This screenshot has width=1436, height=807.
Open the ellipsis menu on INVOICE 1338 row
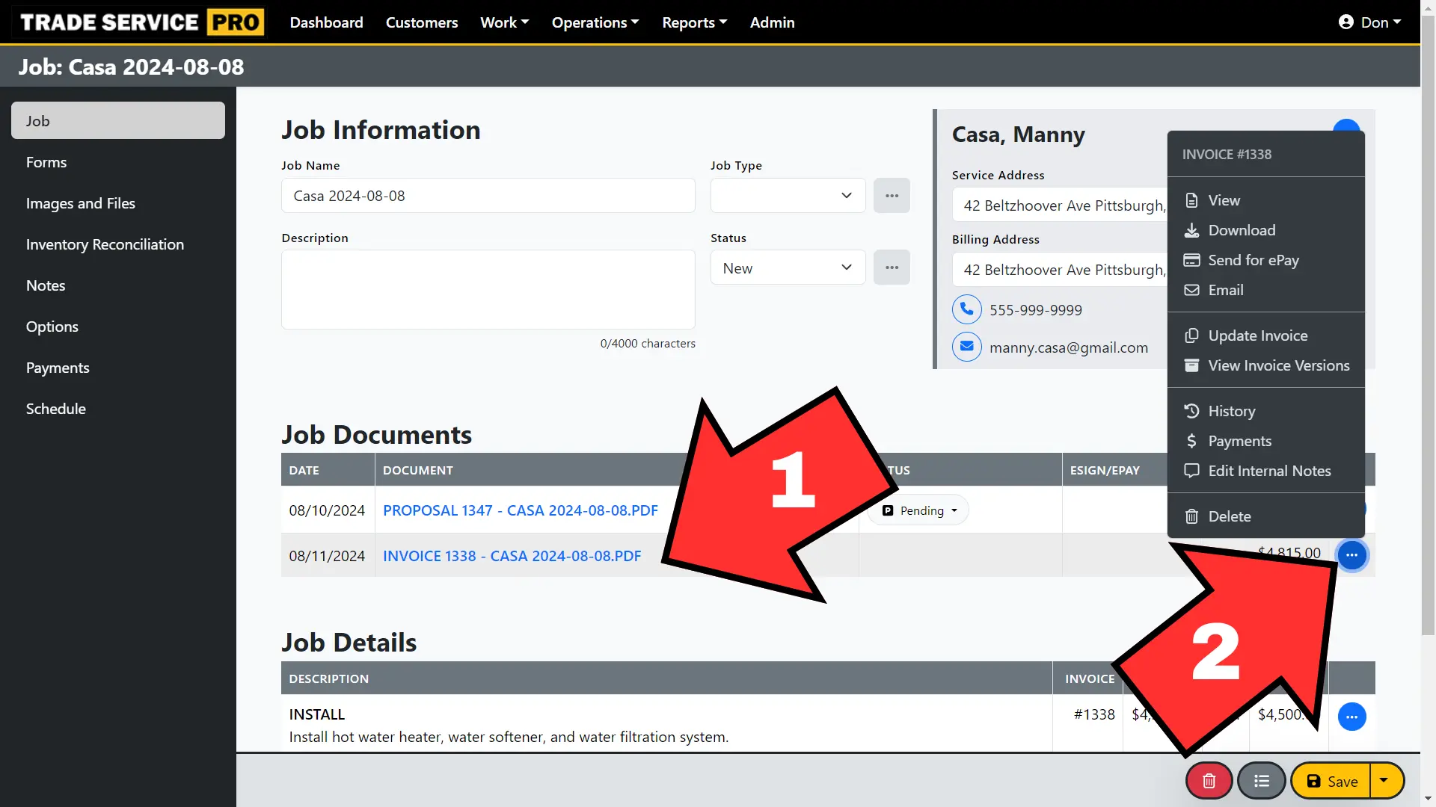coord(1352,555)
